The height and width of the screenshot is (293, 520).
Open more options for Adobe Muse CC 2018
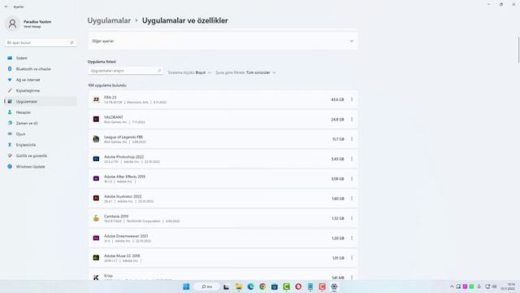pos(352,258)
